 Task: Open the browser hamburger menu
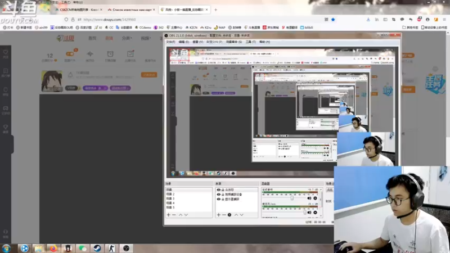(444, 20)
